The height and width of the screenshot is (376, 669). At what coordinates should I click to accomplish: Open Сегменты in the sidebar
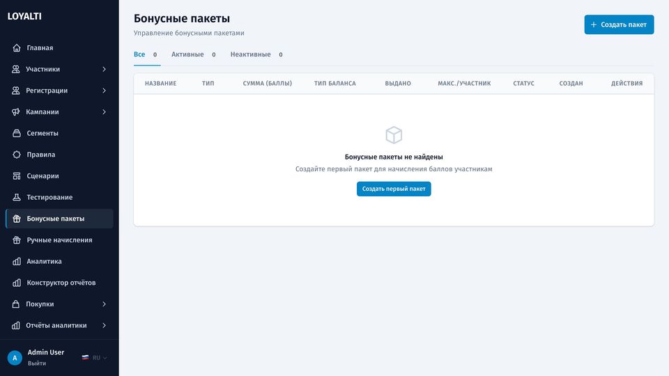59,133
